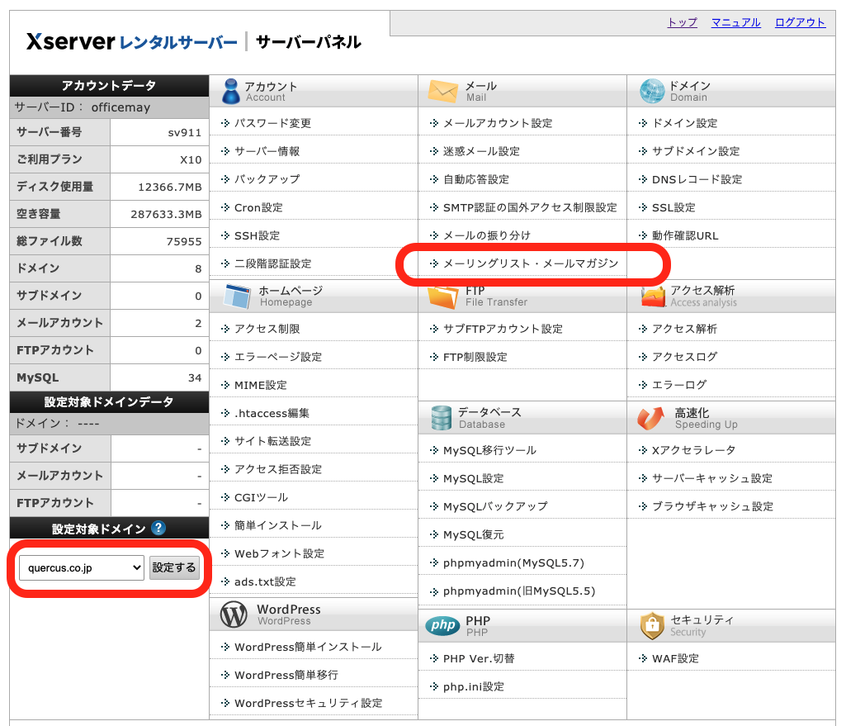Image resolution: width=846 pixels, height=726 pixels.
Task: Open Xアクセラレータ
Action: point(694,450)
